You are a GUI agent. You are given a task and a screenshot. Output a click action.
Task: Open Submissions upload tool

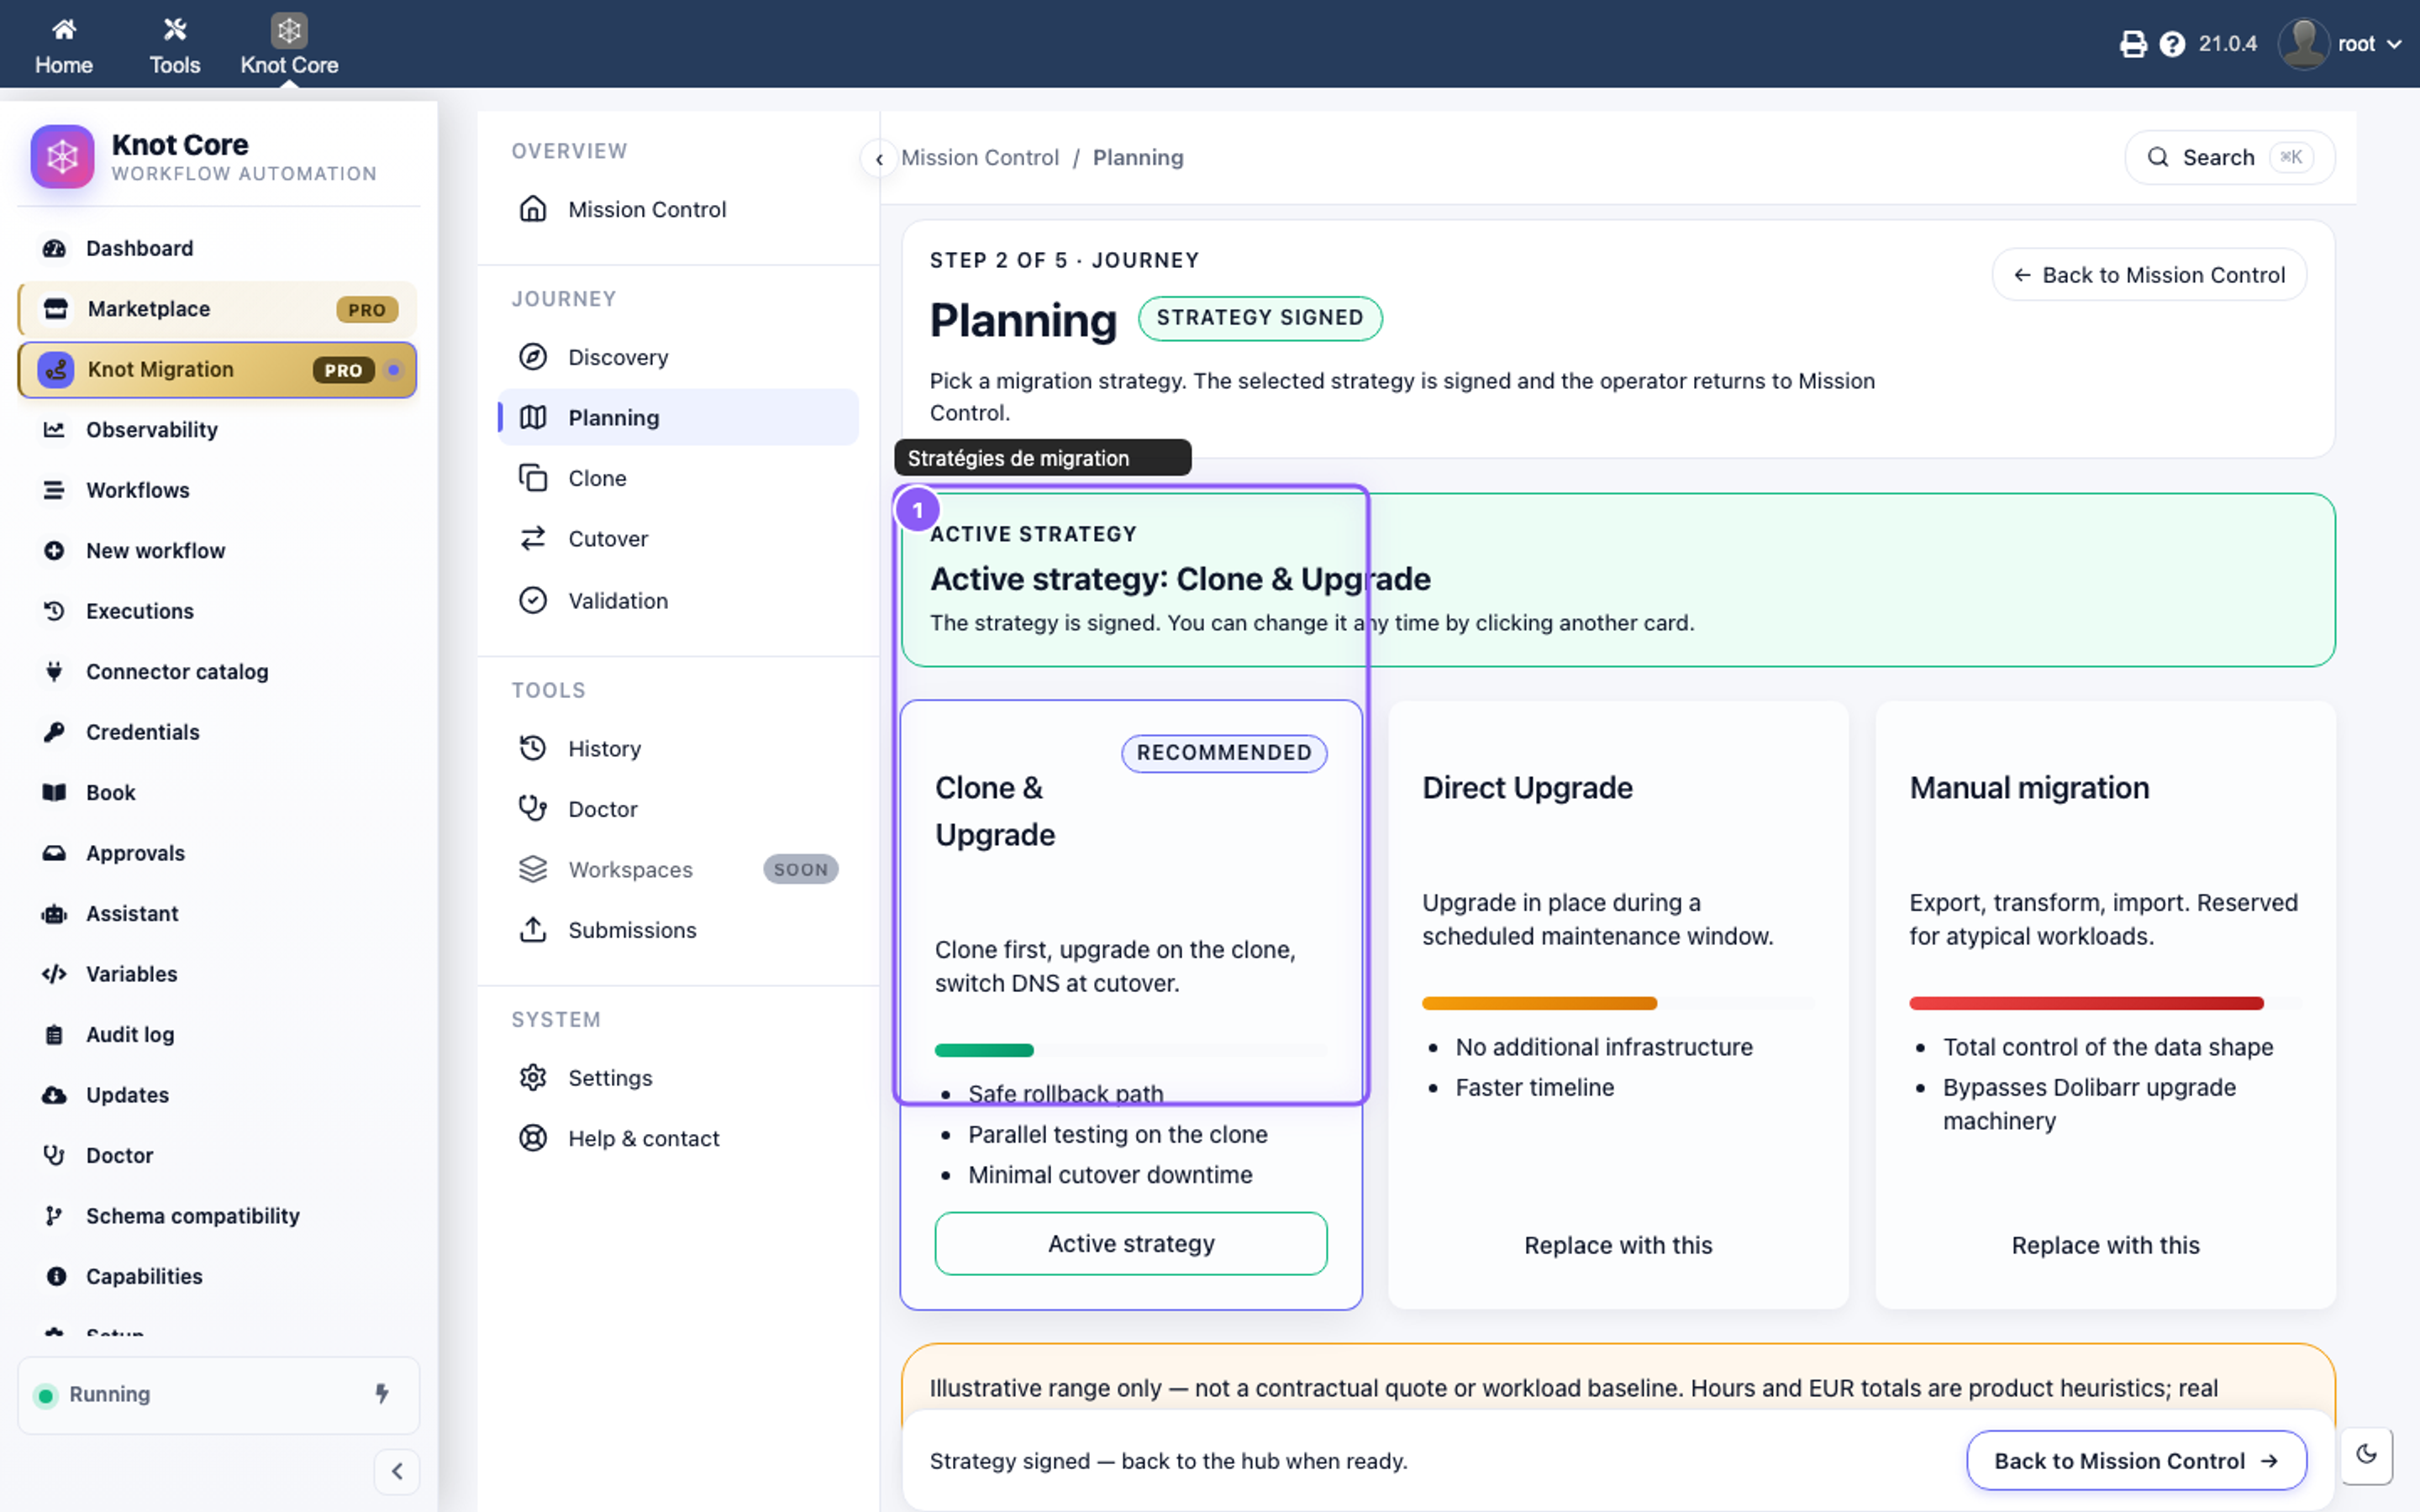[x=678, y=930]
